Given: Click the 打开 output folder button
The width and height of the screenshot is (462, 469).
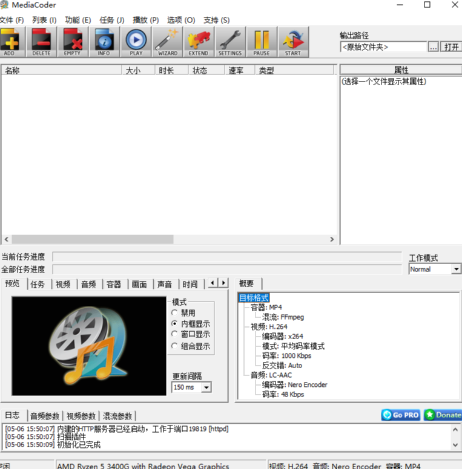Looking at the screenshot, I should pyautogui.click(x=451, y=47).
